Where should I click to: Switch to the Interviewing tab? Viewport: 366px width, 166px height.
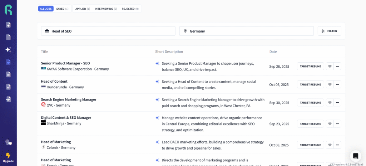[105, 9]
